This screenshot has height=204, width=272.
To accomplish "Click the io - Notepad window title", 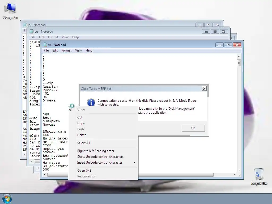I will [x=37, y=25].
